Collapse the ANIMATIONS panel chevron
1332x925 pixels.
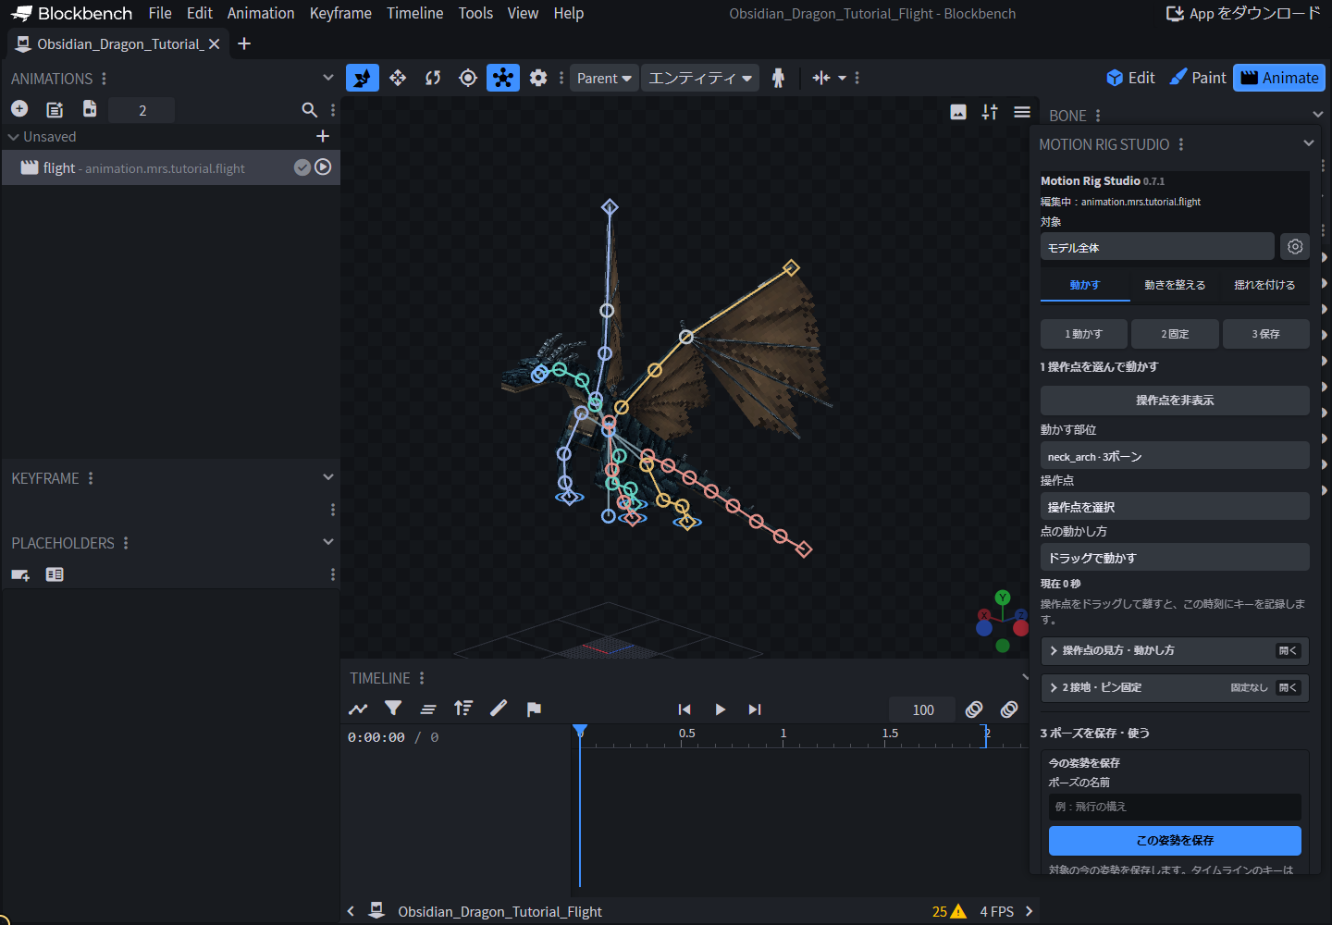(x=328, y=78)
